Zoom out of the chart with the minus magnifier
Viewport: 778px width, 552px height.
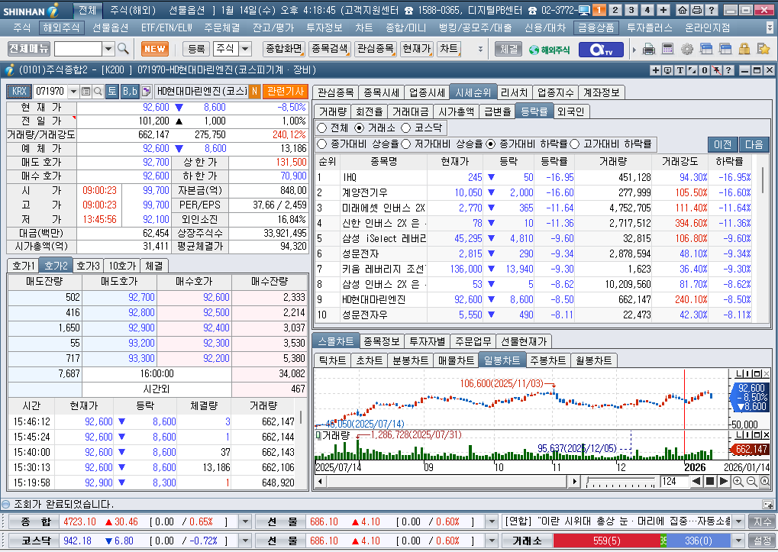[x=752, y=481]
